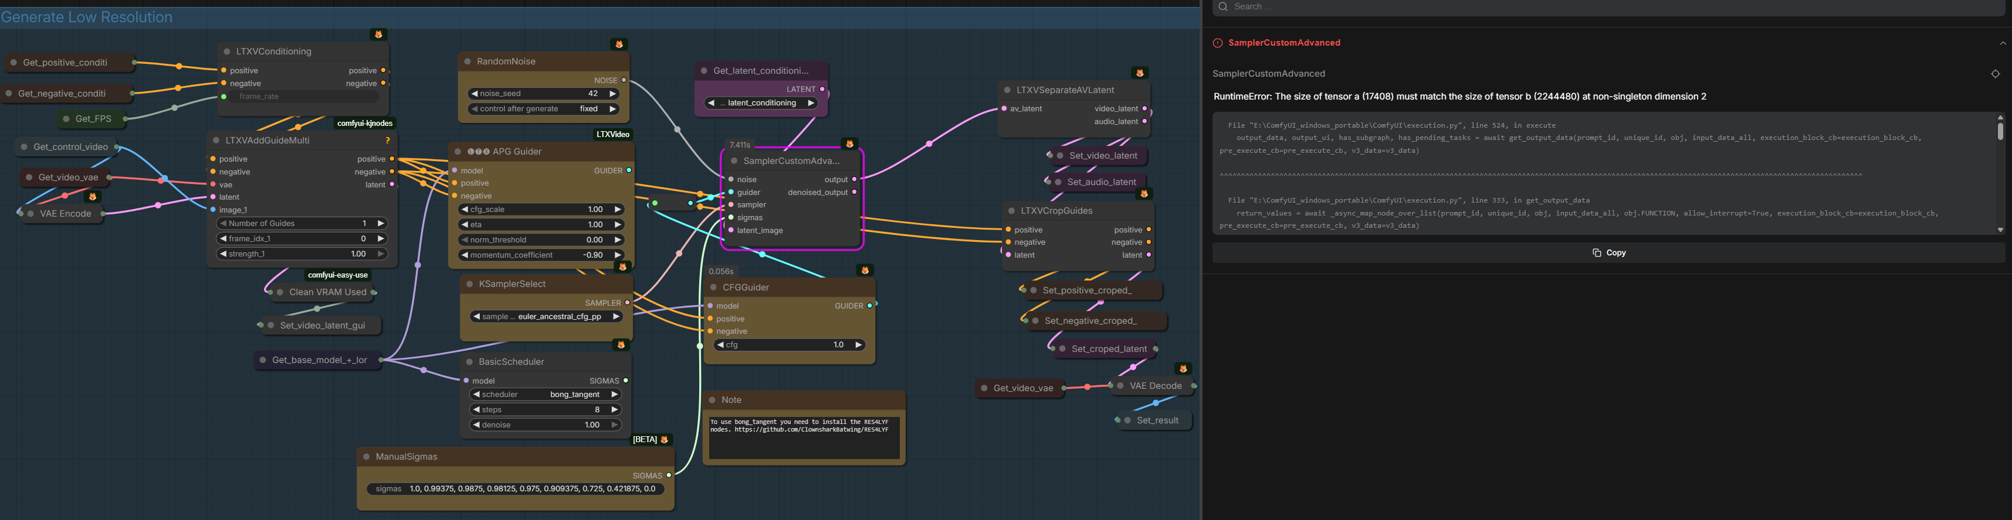Toggle collapse dot on the KSamplerSelect node

[x=469, y=285]
